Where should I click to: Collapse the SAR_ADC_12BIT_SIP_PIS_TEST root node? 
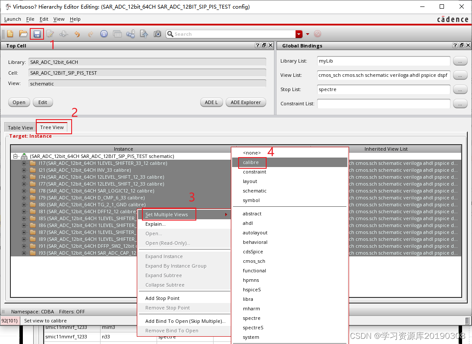coord(15,156)
